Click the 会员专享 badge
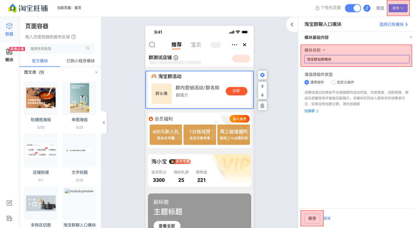 180,161
